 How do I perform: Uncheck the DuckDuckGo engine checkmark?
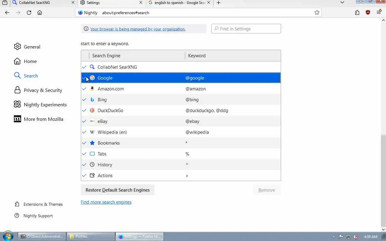tap(84, 110)
